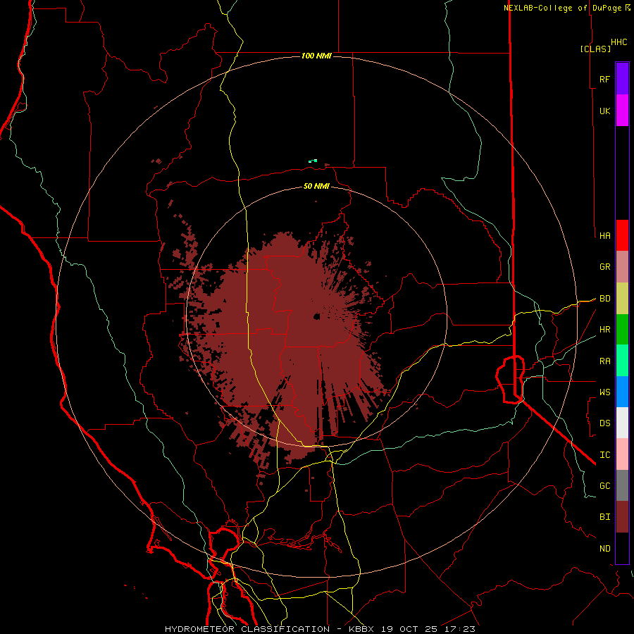This screenshot has width=634, height=634.
Task: Click the Hydrometeor Classification KBBX timestamp caption
Action: (320, 629)
